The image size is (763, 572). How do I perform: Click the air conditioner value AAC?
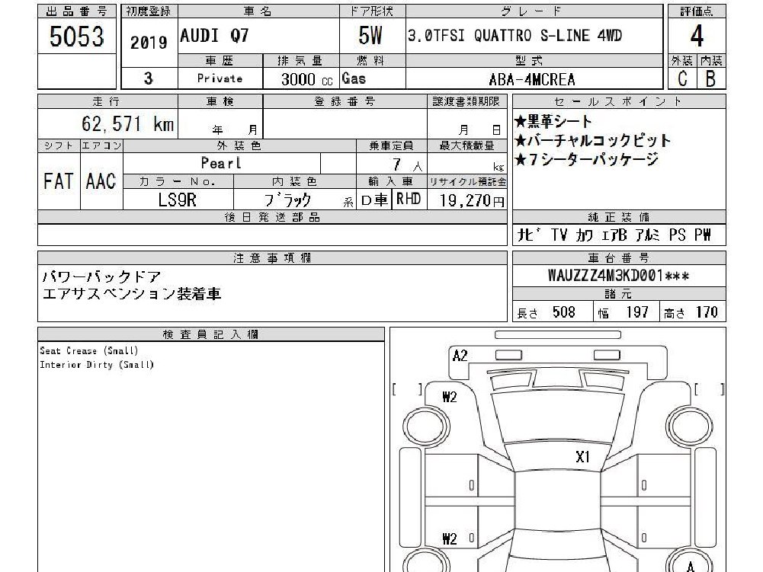[101, 181]
